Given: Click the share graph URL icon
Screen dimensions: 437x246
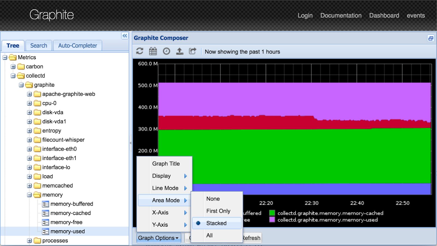Looking at the screenshot, I should (193, 51).
